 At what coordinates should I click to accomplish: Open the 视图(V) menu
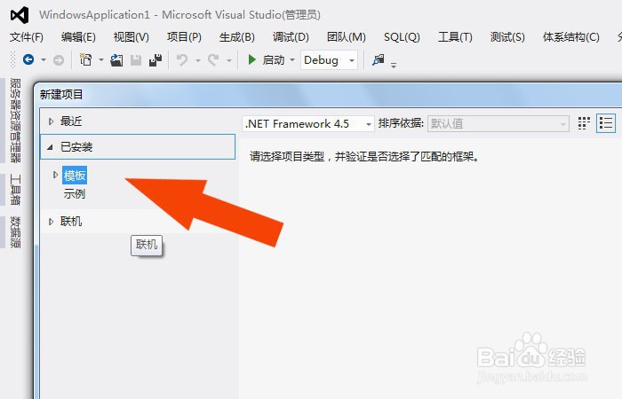131,37
